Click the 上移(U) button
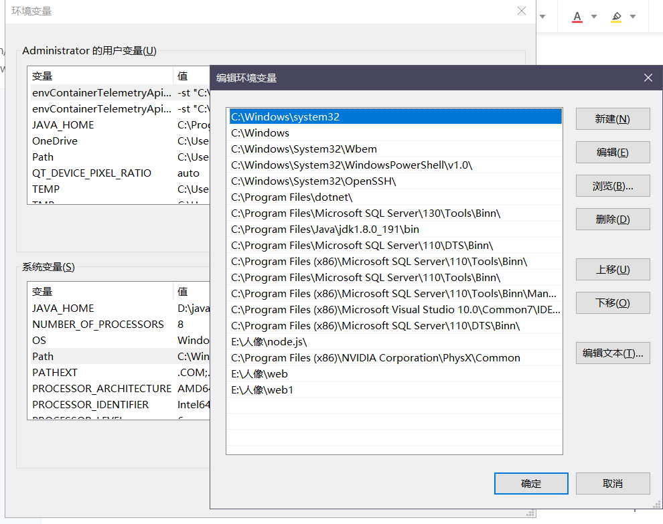 pos(613,269)
